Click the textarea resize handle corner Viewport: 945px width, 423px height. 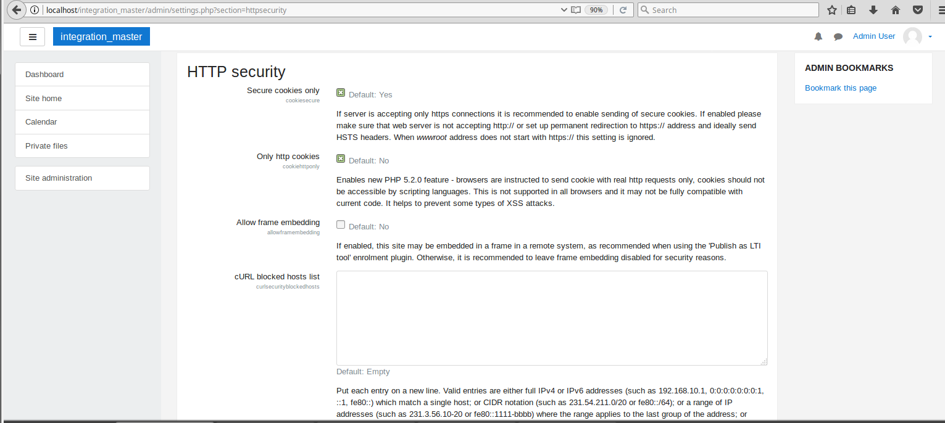tap(764, 363)
